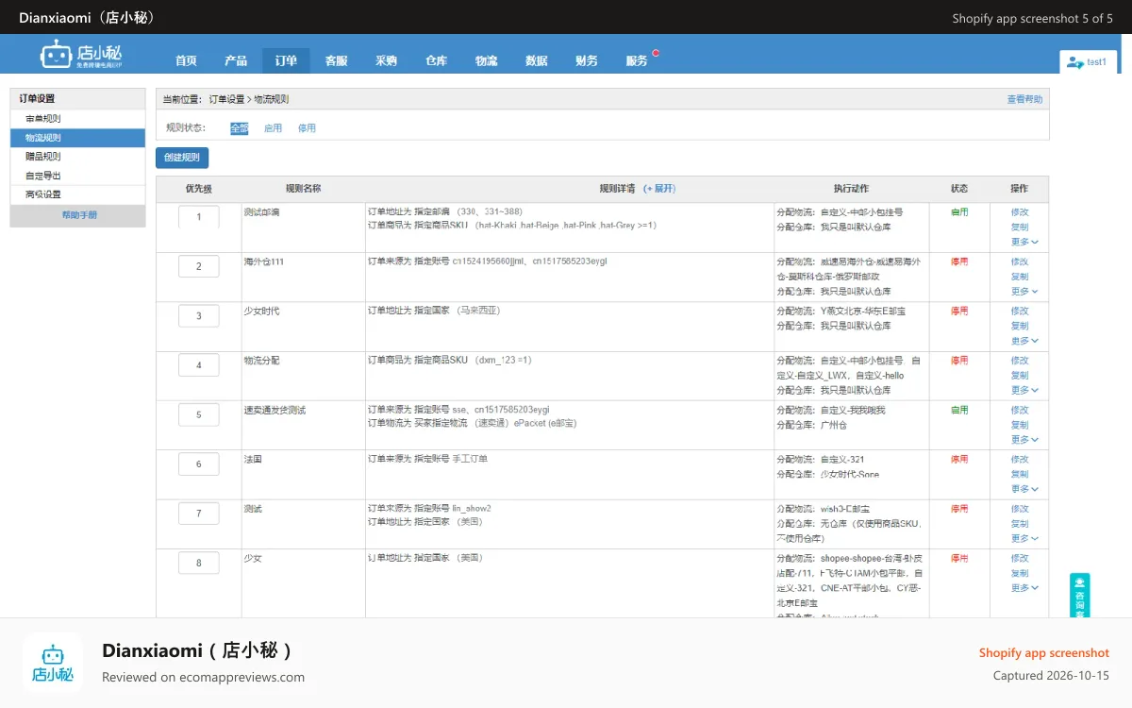Screen dimensions: 1132x708
Task: Click 复制 for rule 测试邮编
Action: point(1020,228)
